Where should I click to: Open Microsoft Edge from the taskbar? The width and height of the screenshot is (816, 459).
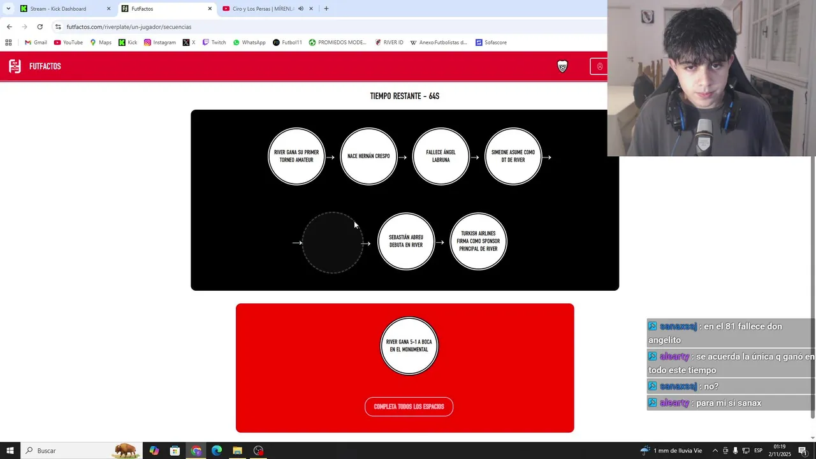pos(217,451)
